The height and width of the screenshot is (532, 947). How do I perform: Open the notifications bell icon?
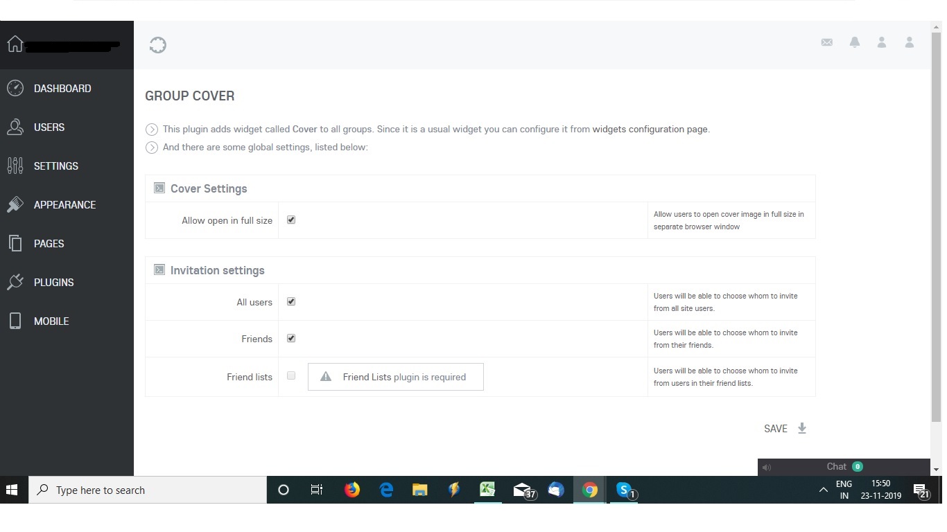click(x=855, y=43)
